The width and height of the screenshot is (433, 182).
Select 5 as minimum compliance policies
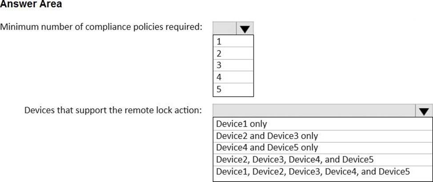(x=233, y=89)
